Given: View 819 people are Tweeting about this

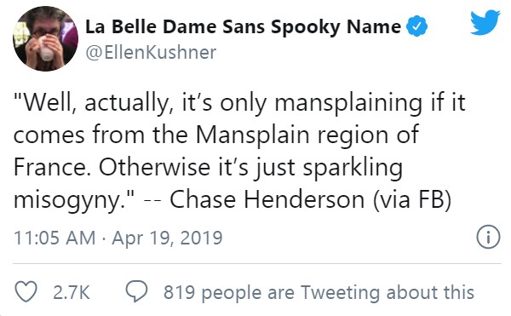Looking at the screenshot, I should pos(319,292).
